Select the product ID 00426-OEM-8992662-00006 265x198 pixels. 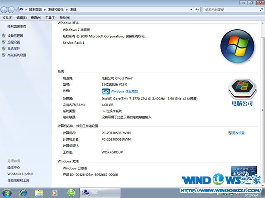(96, 174)
